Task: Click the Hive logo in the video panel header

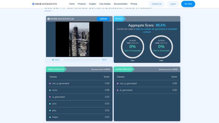Action: (x=61, y=19)
